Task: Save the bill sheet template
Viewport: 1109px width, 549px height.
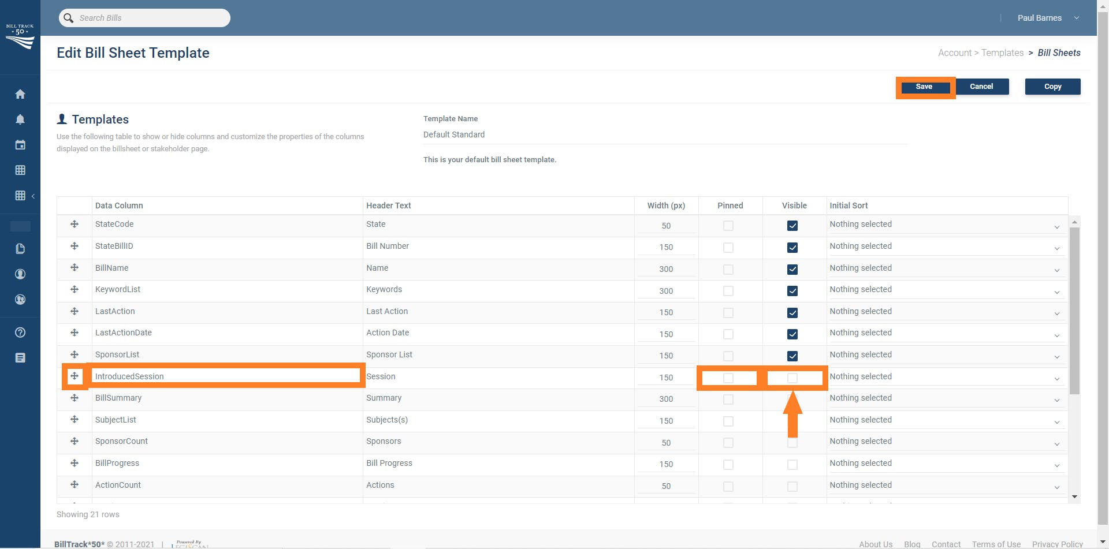Action: (x=924, y=87)
